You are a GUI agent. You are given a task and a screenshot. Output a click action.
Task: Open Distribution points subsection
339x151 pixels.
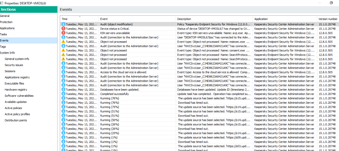coord(16,121)
